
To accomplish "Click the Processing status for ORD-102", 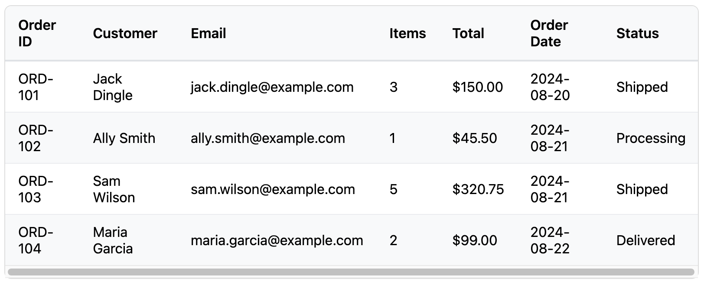I will coord(651,138).
